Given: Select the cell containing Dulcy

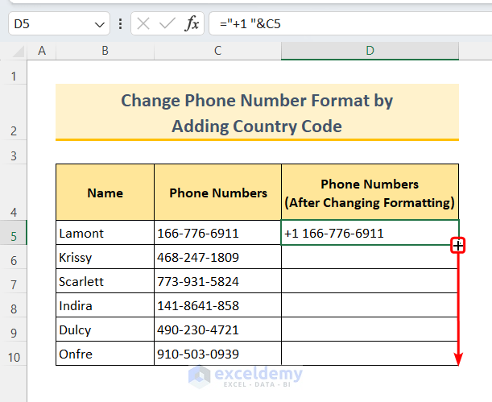Looking at the screenshot, I should tap(105, 329).
